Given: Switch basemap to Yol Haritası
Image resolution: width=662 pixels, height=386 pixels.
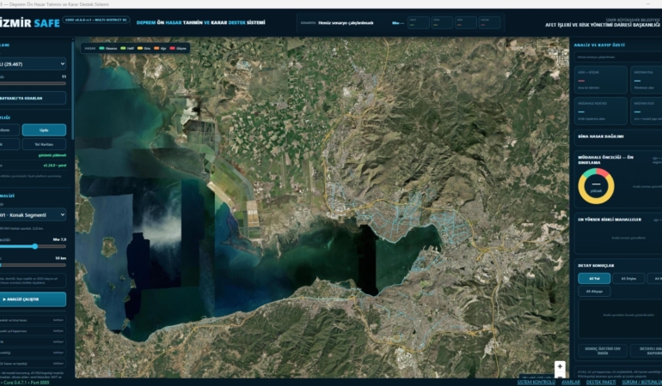Looking at the screenshot, I should point(44,144).
